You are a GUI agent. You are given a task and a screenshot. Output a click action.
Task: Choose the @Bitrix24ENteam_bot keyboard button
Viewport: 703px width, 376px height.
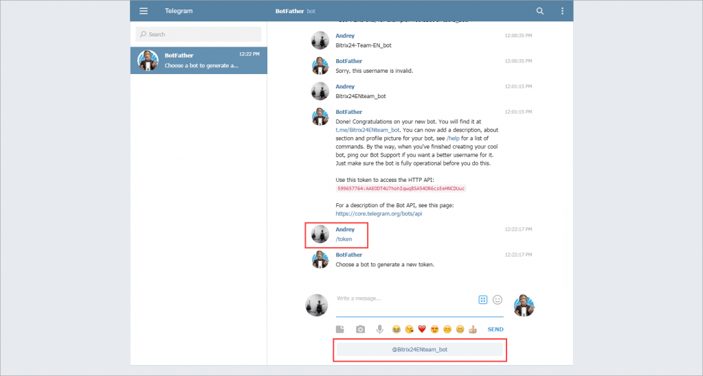(420, 350)
